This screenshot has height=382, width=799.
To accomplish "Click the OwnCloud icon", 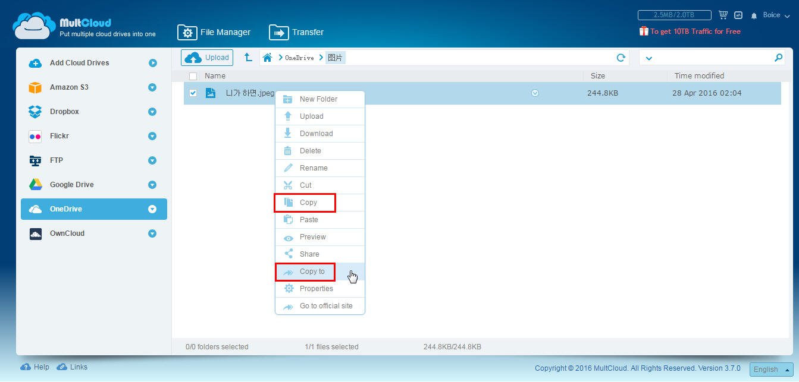I will 35,233.
